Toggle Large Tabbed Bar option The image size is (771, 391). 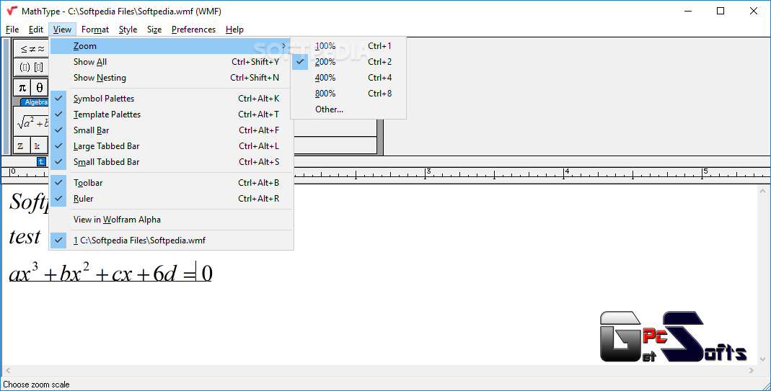[x=172, y=146]
